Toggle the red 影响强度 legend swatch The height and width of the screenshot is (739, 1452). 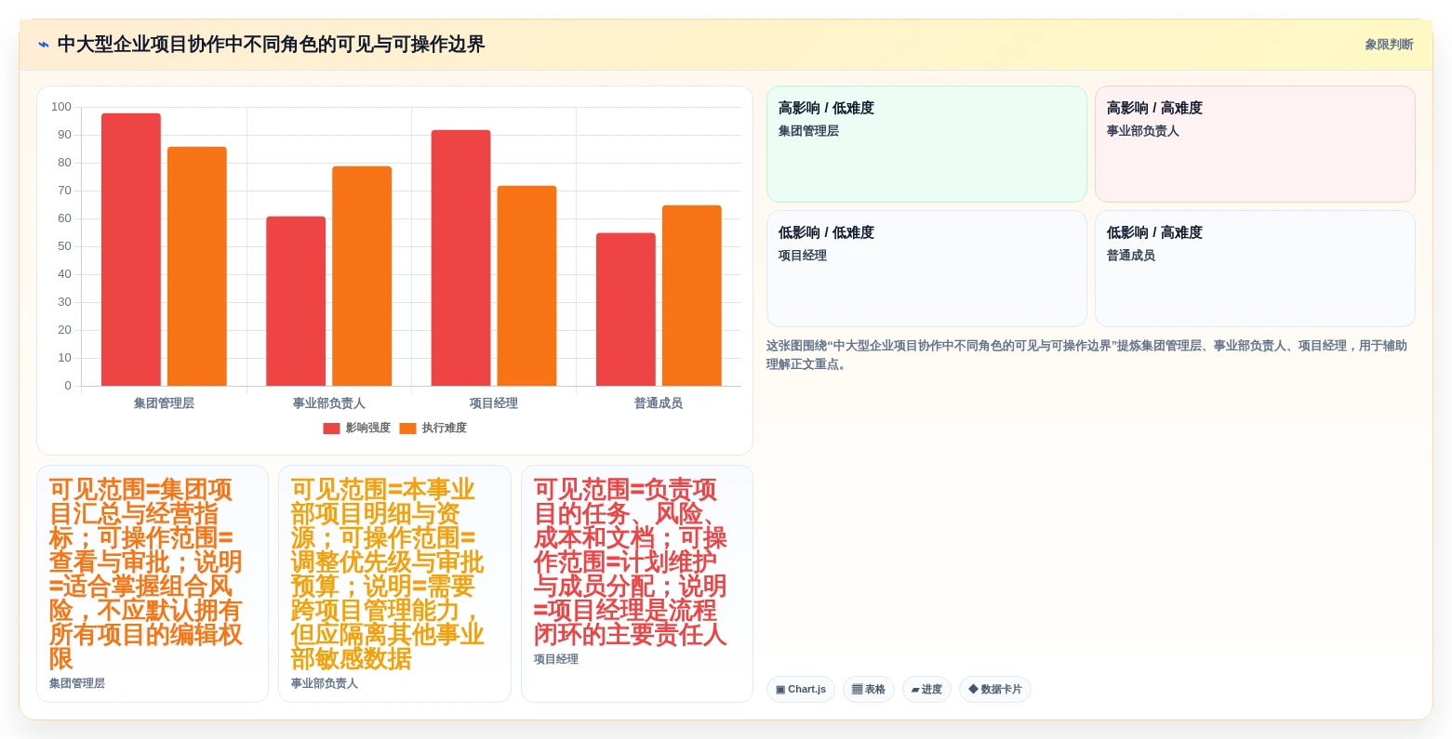click(331, 429)
